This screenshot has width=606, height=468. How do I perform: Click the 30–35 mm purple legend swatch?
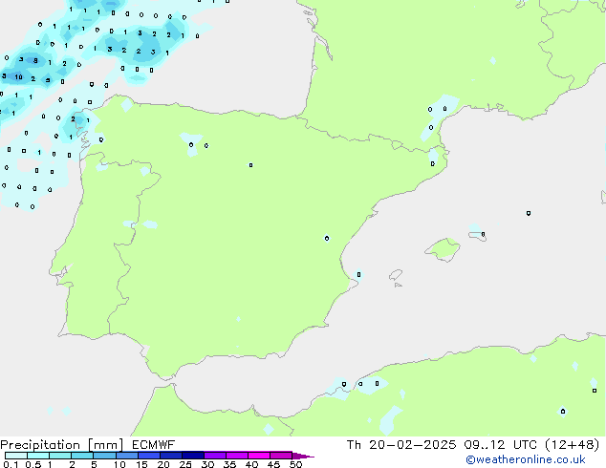point(215,456)
